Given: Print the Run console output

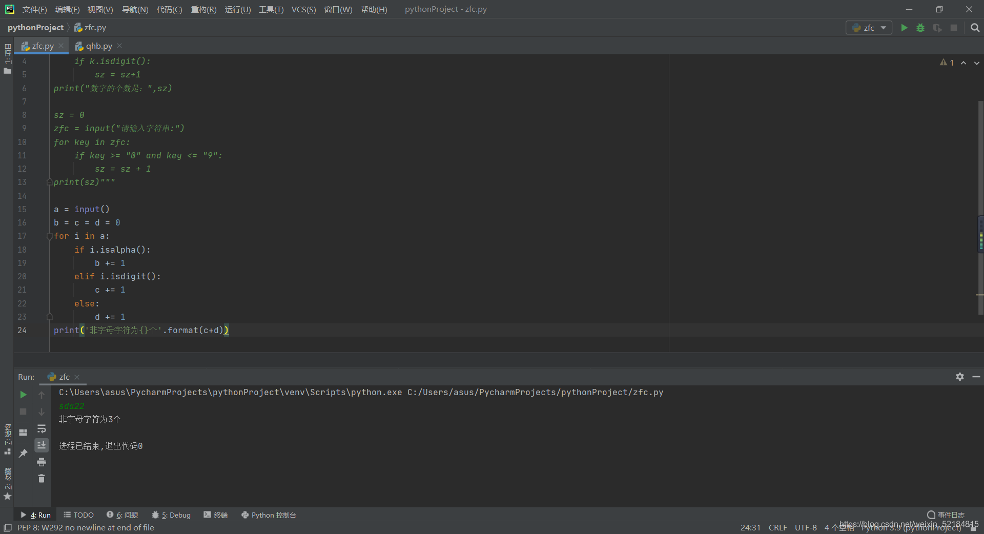Looking at the screenshot, I should pyautogui.click(x=42, y=462).
